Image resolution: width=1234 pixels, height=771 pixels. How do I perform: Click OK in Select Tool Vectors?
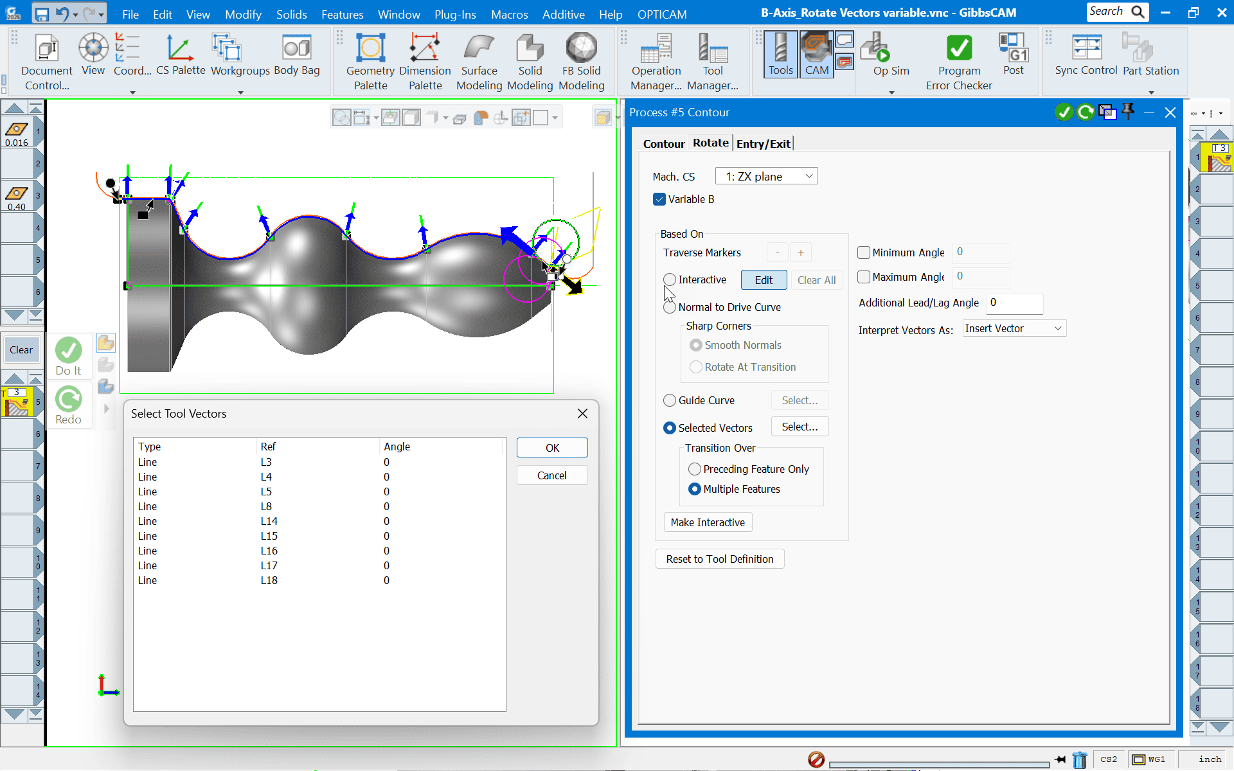pos(552,448)
